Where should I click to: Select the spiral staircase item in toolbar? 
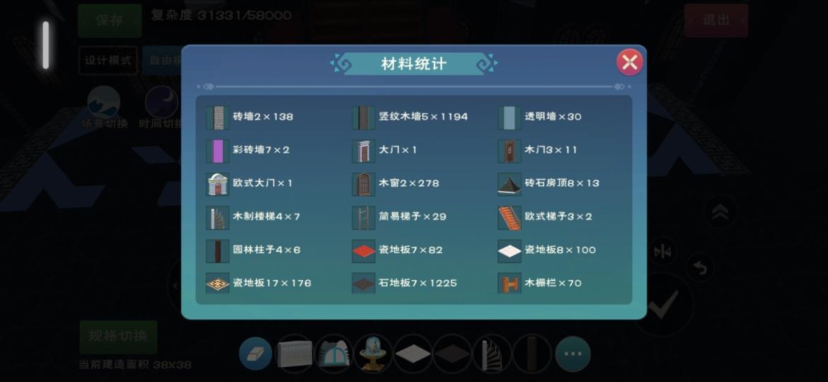492,353
